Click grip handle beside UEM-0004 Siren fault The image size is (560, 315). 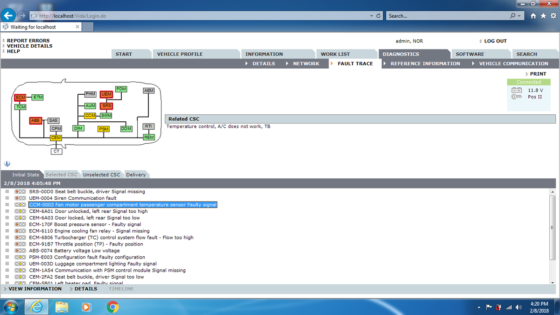click(7, 198)
